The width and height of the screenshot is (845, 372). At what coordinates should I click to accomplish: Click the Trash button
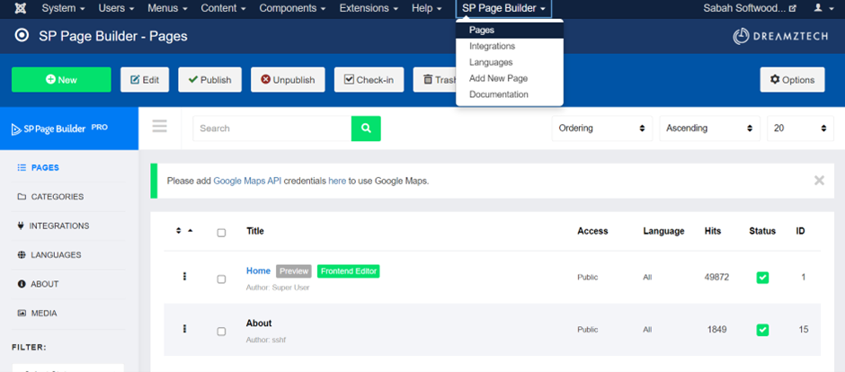(x=435, y=80)
